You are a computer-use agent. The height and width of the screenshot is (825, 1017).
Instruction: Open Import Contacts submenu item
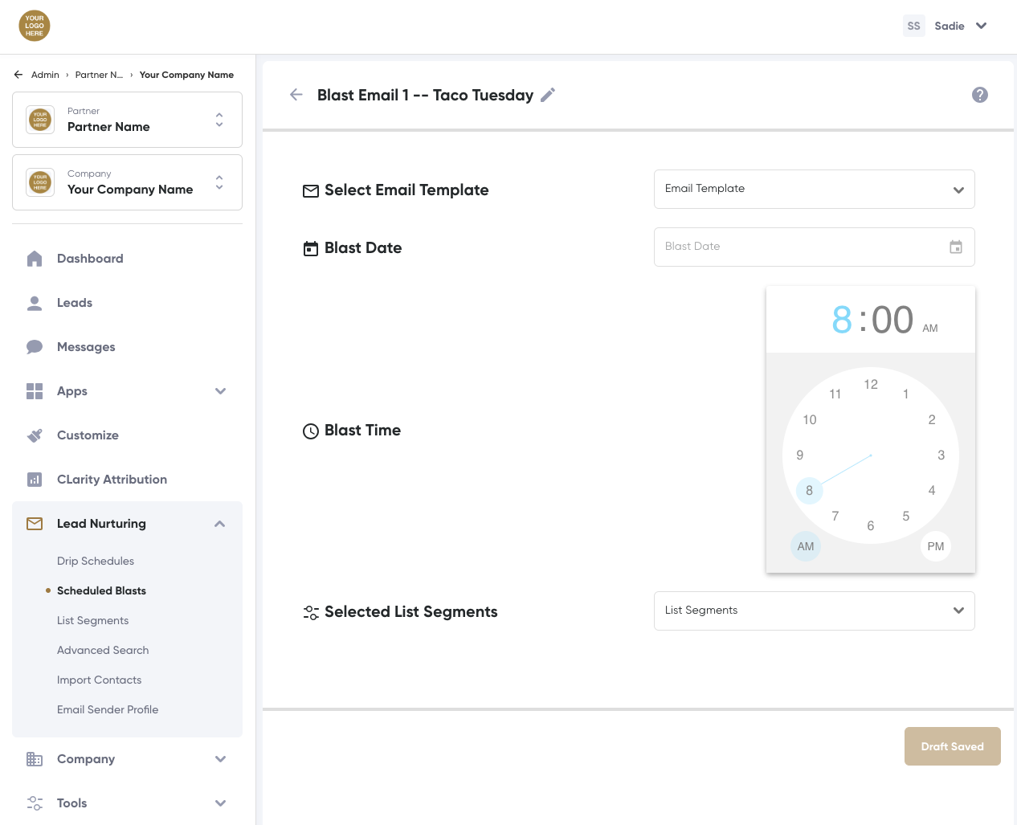click(x=99, y=680)
